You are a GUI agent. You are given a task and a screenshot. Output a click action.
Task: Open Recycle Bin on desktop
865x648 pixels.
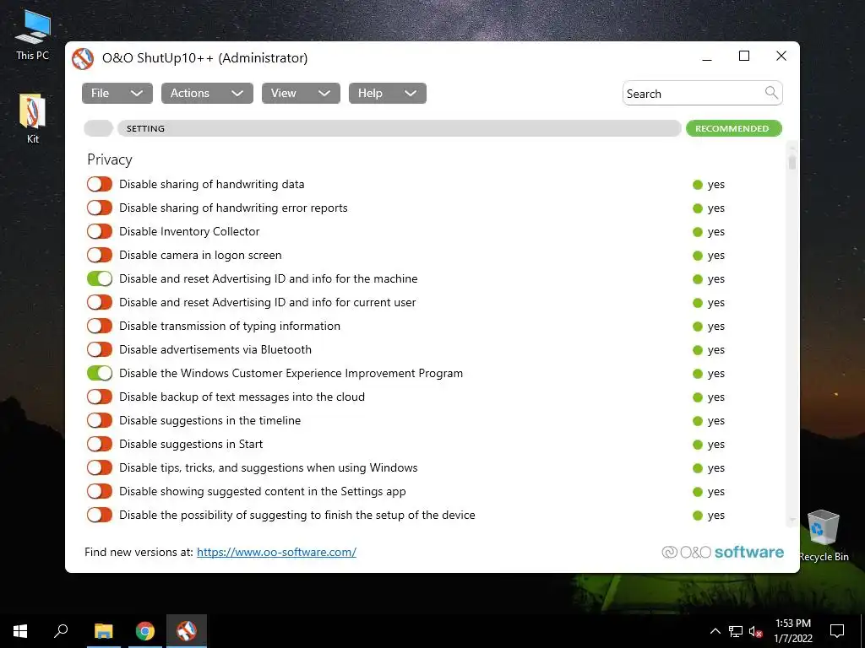[823, 535]
